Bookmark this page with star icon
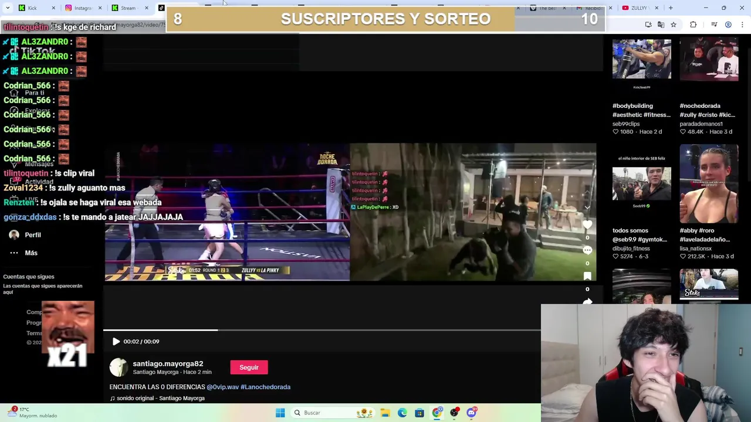Screen dimensions: 751x422 coord(674,25)
